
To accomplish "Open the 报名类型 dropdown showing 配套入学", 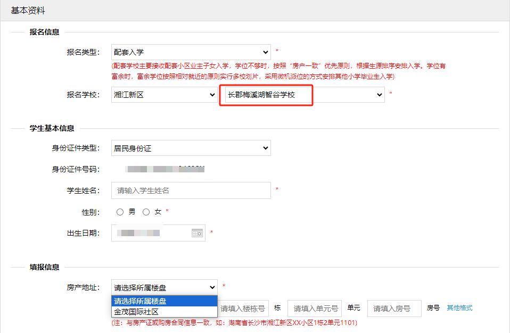I will tap(191, 52).
